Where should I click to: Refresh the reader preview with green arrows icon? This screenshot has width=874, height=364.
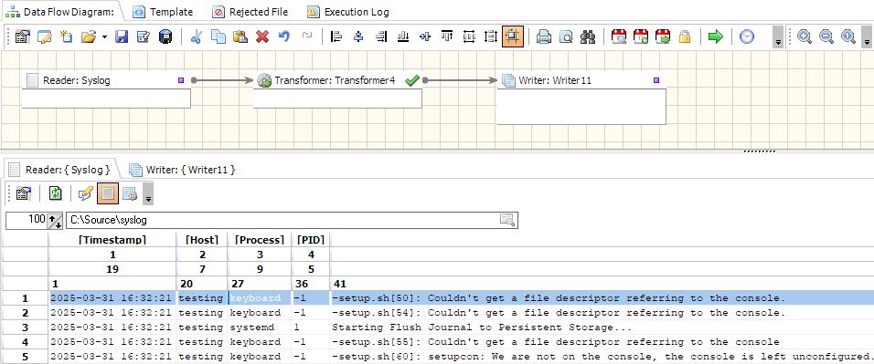(x=55, y=193)
